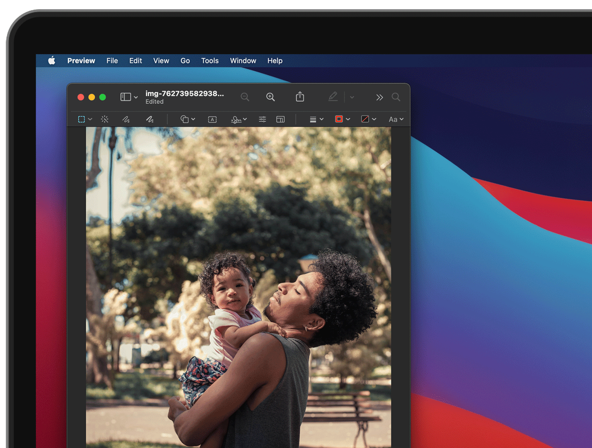Click the img-762739582938 document title
592x448 pixels.
184,94
